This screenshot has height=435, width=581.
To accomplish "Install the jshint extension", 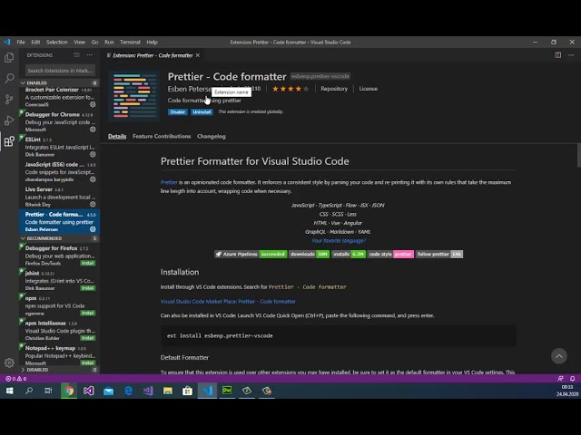I will coord(88,288).
